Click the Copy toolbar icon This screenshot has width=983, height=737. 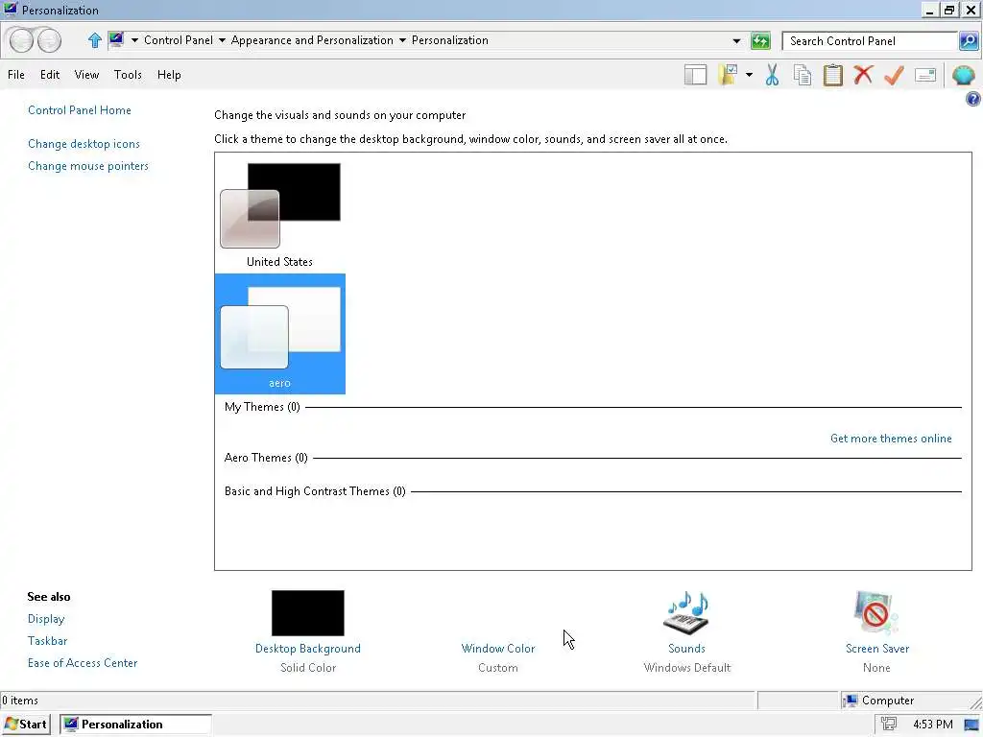[803, 75]
